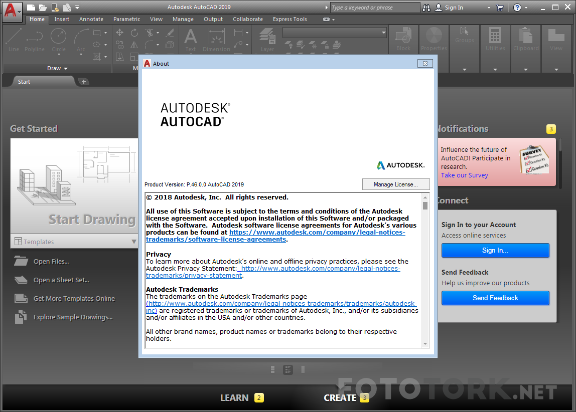
Task: Switch to the compact text list view option
Action: pos(303,370)
